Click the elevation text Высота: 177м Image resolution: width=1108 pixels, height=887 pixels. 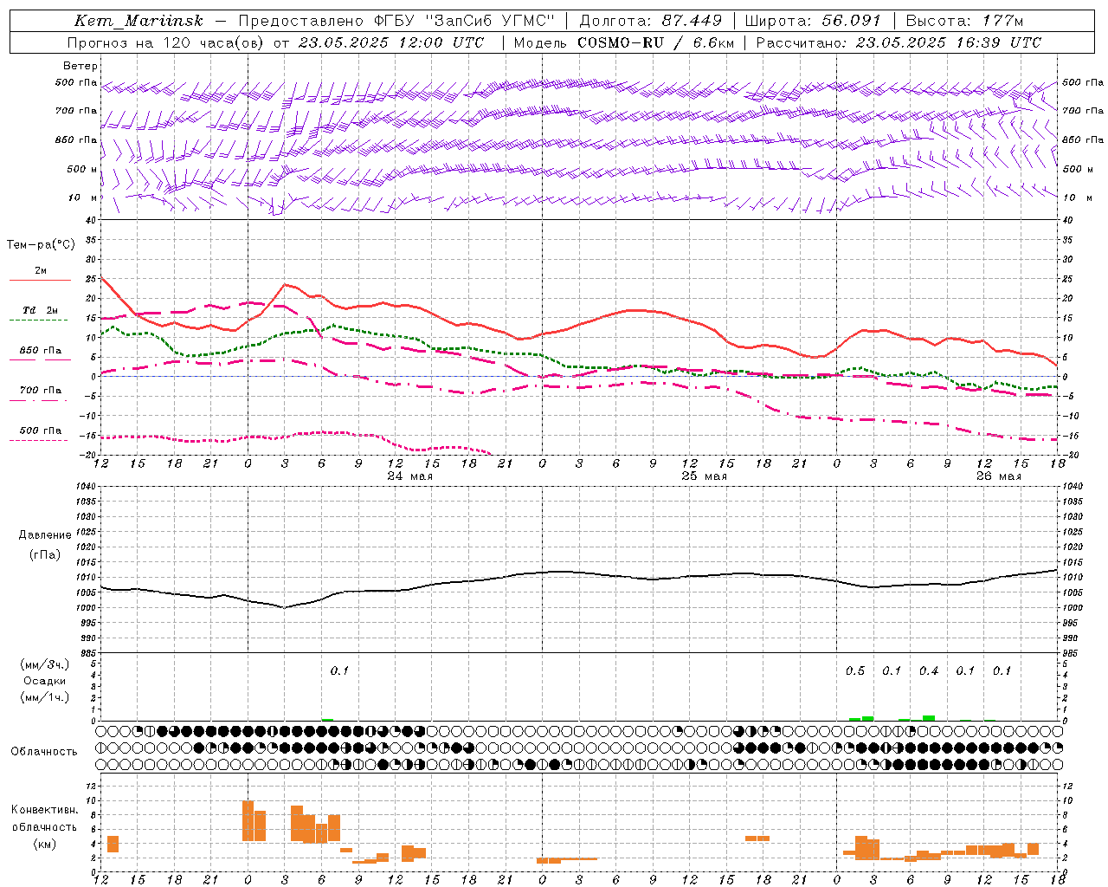tap(965, 21)
